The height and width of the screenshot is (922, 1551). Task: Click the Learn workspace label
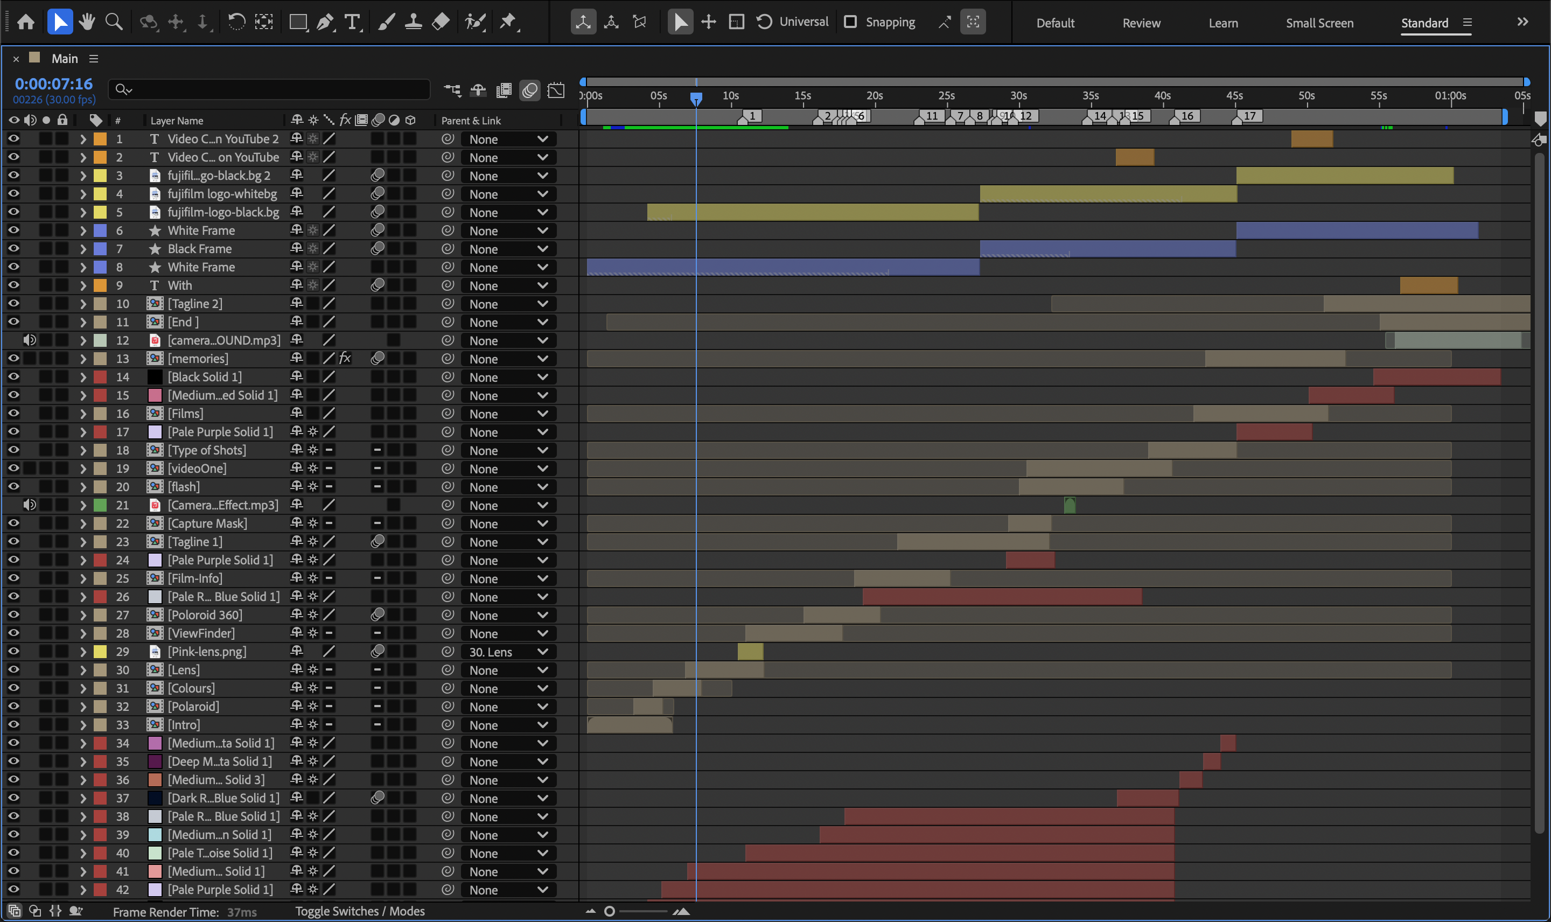1222,23
